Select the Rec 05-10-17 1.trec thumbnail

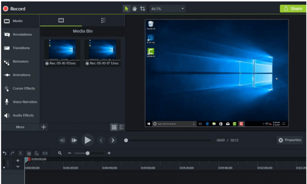[x=102, y=53]
